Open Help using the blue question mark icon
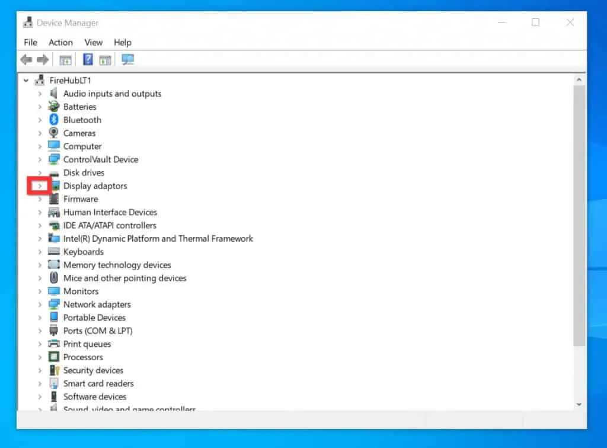Screen dimensions: 607x448 click(87, 59)
